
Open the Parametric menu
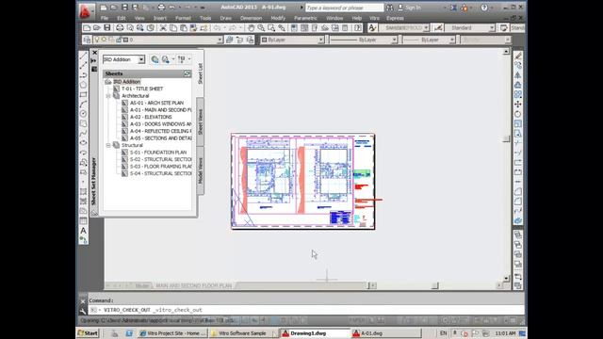coord(305,18)
